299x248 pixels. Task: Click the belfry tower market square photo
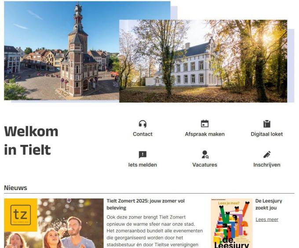click(x=62, y=50)
